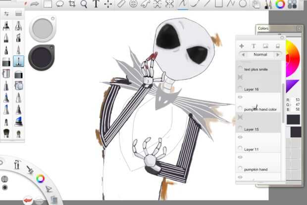Click the current dark color swatch below RGB
Screen dimensions: 307x205
pos(293,120)
